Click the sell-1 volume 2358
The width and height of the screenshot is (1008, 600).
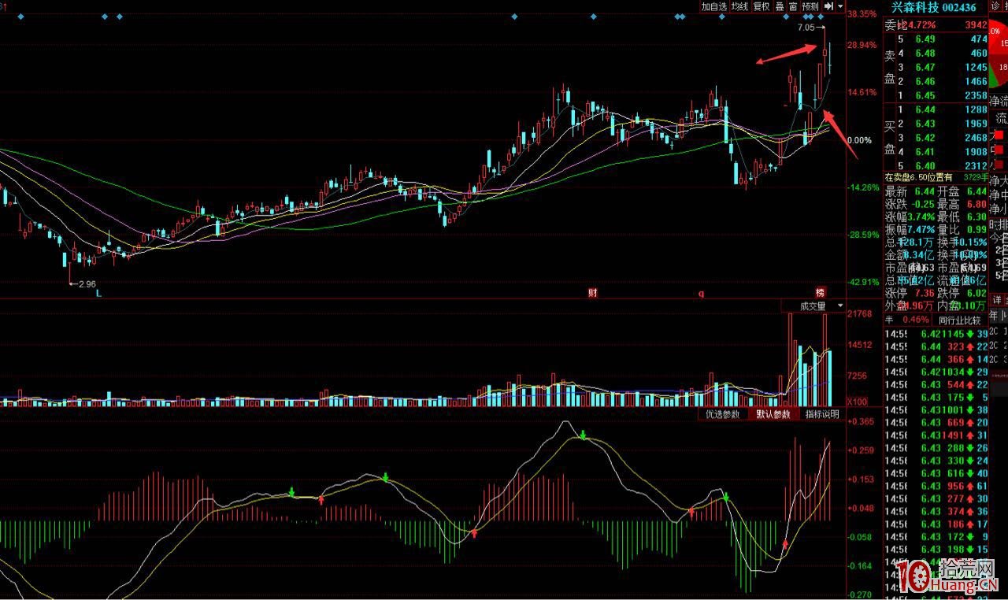pos(974,96)
